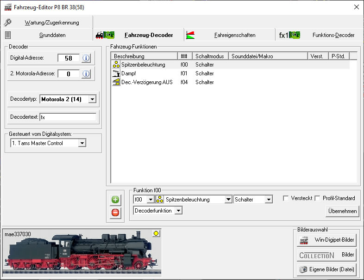Click the headlight icon in the function name combo

tap(160, 200)
